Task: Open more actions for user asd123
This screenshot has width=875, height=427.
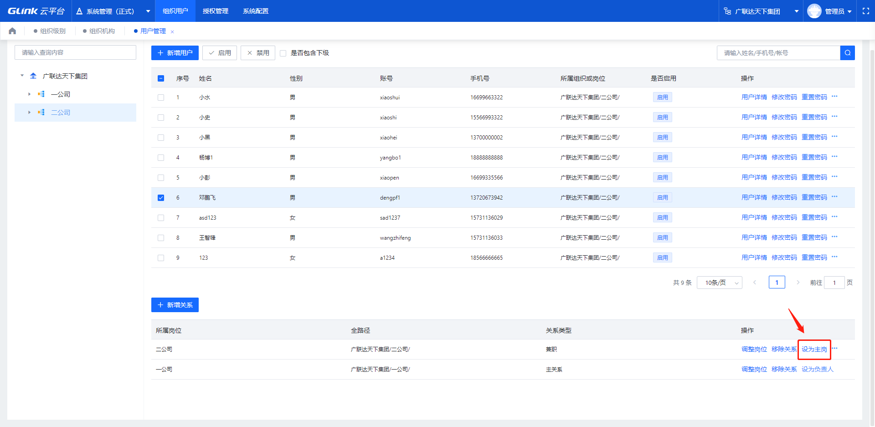Action: click(x=834, y=217)
